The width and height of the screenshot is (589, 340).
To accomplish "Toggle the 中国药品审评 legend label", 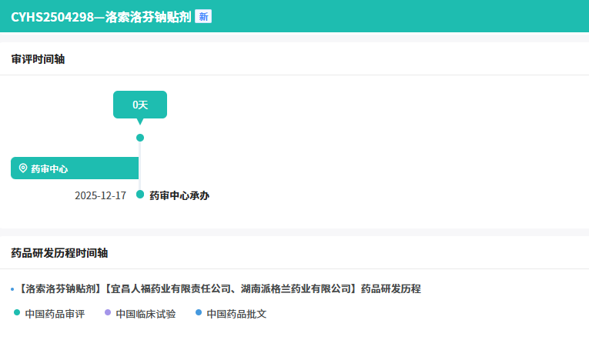I will (55, 314).
